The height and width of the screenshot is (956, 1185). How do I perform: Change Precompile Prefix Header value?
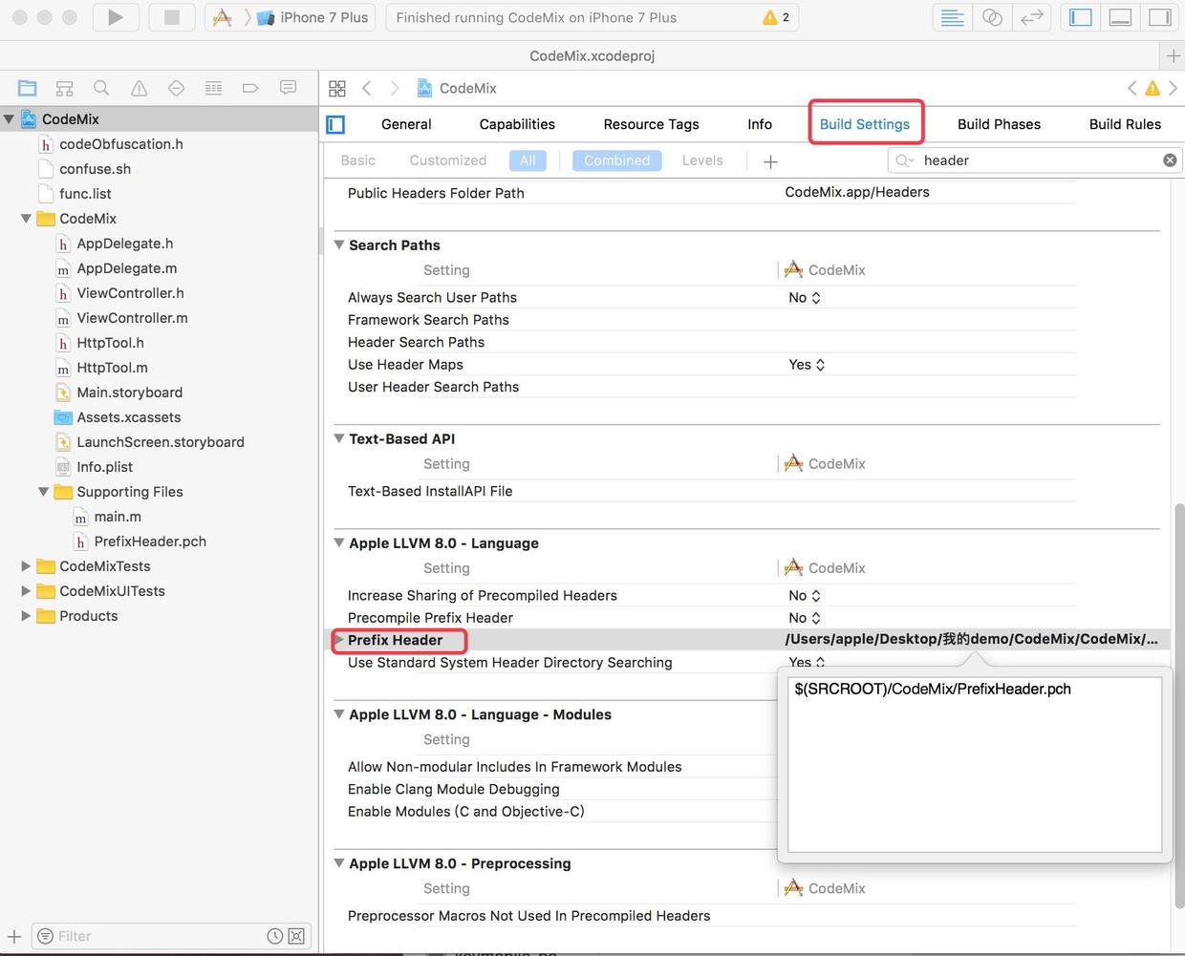(805, 618)
